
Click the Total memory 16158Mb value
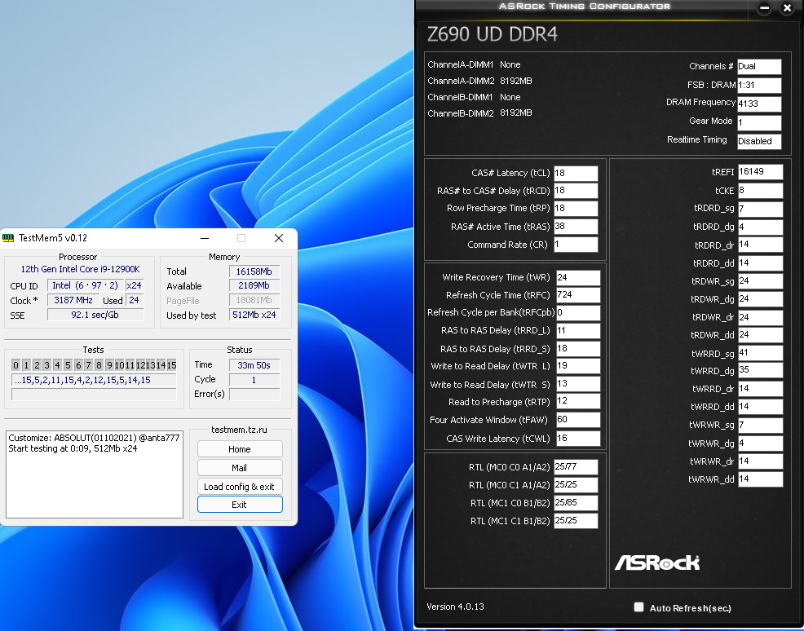pyautogui.click(x=254, y=271)
